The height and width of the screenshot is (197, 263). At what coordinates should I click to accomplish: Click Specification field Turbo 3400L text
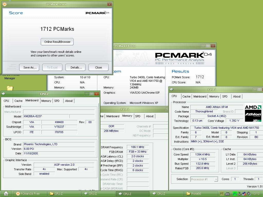pyautogui.click(x=227, y=128)
